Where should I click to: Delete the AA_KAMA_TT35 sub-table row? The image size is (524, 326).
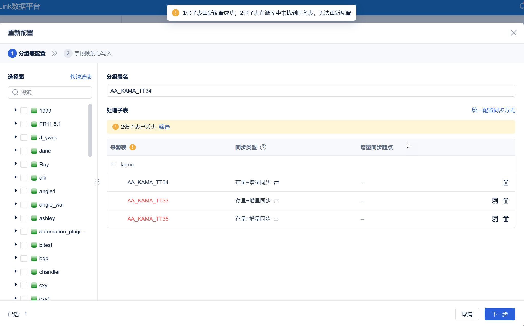tap(506, 219)
